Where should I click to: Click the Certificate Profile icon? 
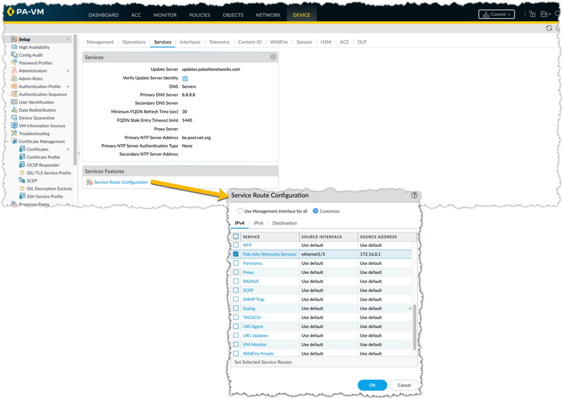(22, 157)
